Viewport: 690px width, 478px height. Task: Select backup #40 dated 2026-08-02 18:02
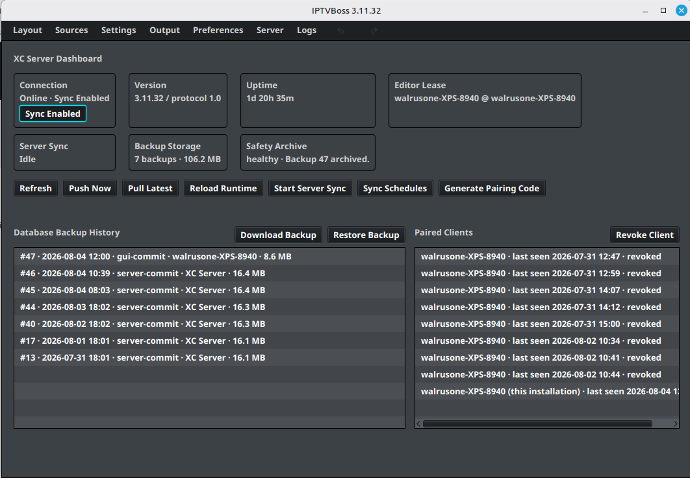(209, 324)
